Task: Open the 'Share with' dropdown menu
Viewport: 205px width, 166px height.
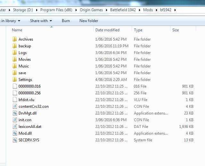Action: (41, 21)
